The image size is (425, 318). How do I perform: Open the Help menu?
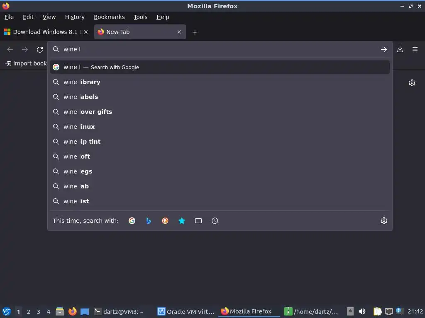163,17
